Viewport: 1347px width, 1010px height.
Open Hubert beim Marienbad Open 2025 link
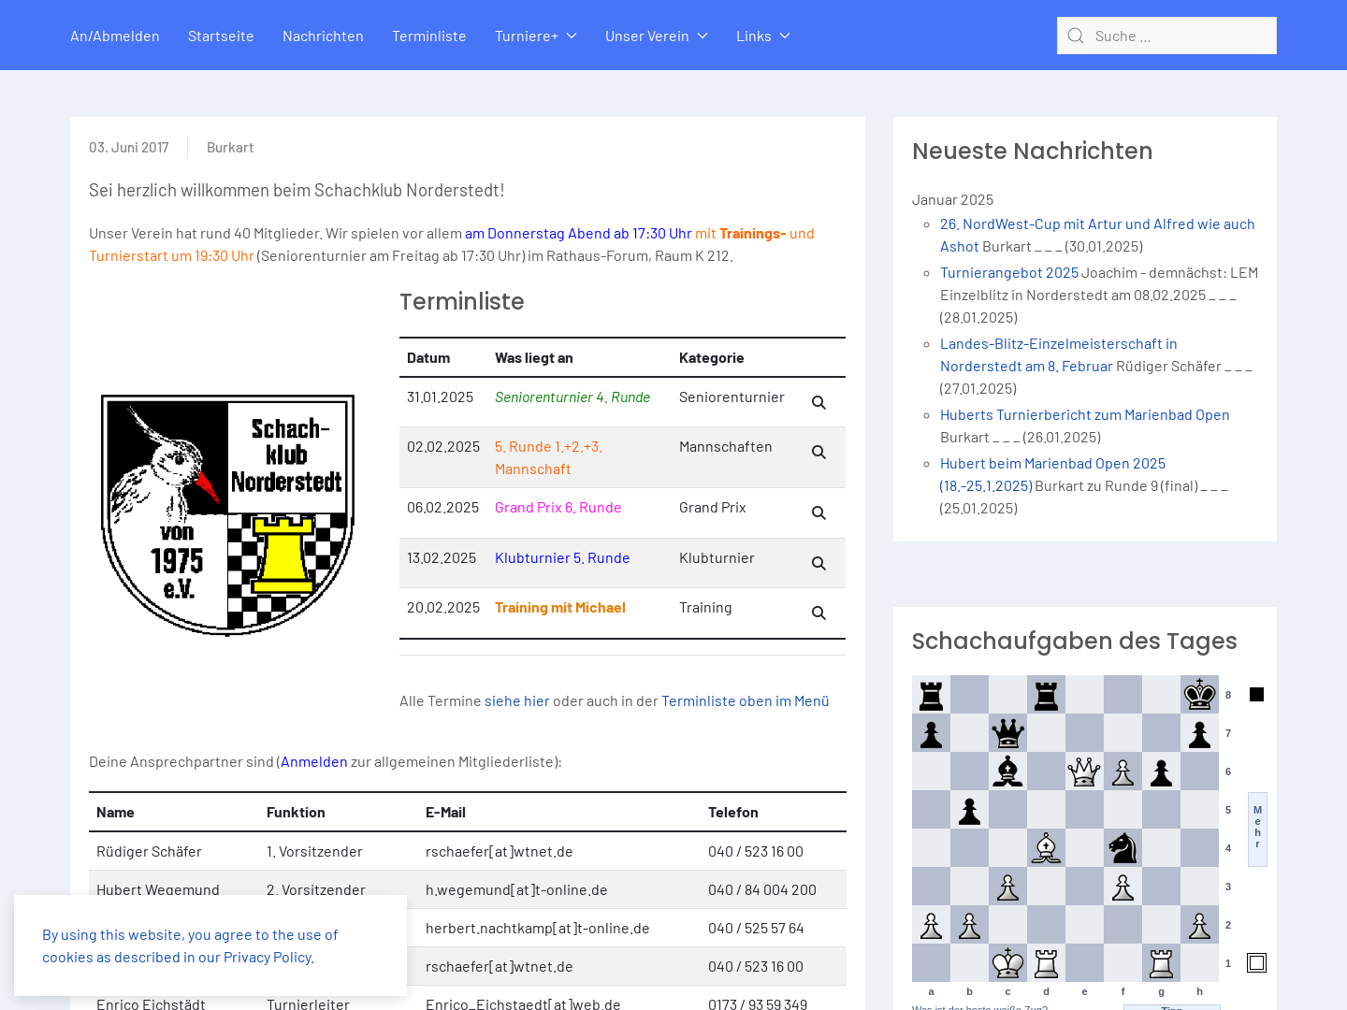point(1052,475)
